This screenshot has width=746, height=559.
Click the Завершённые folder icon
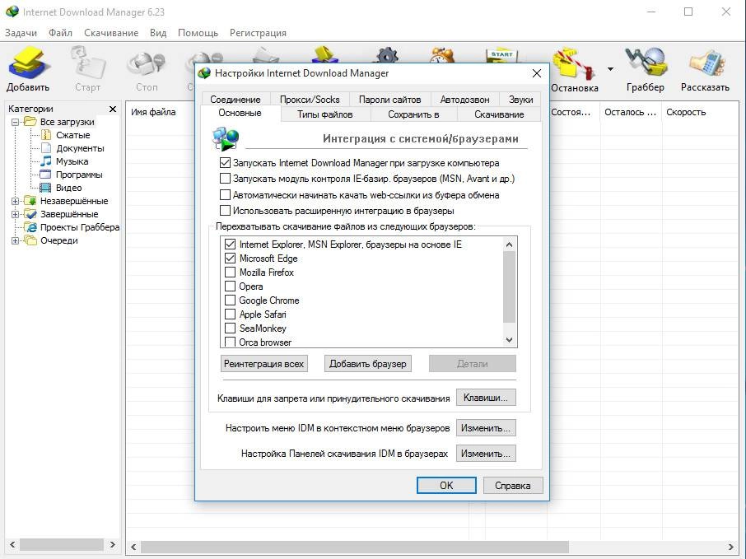30,214
